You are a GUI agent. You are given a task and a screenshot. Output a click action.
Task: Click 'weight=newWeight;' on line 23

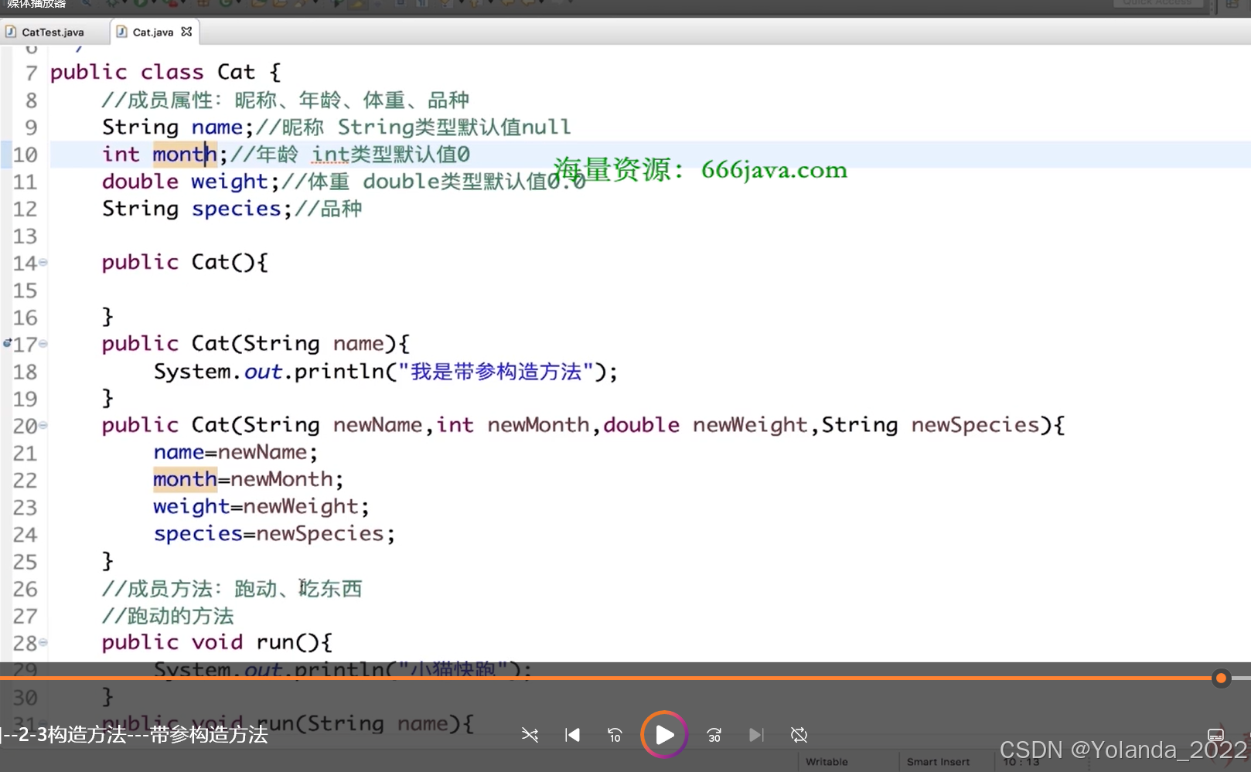261,507
